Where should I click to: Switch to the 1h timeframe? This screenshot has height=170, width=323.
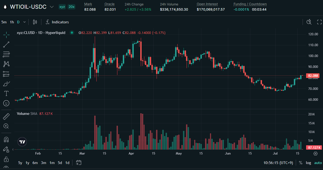tap(12, 22)
